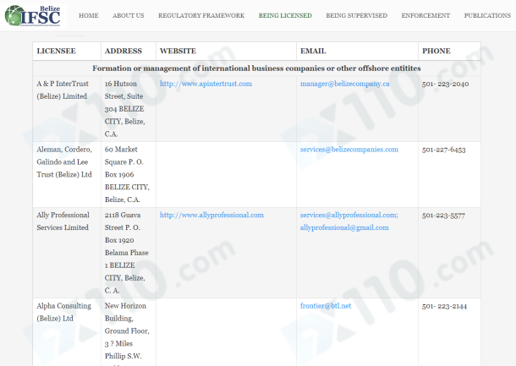Visit http://www.allyprofessional.com link
516x366 pixels.
tap(211, 215)
